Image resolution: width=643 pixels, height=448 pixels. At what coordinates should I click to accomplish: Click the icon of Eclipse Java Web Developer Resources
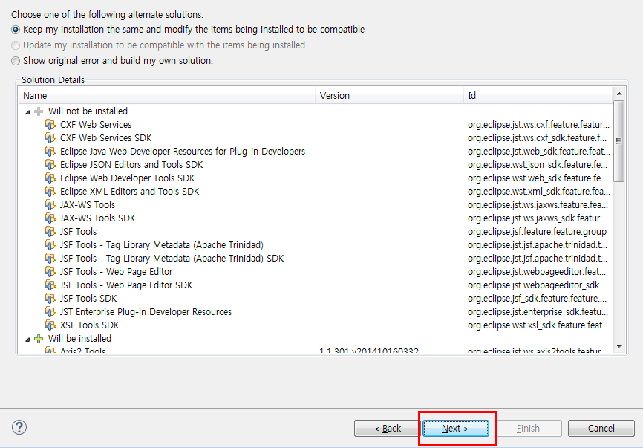[x=50, y=152]
